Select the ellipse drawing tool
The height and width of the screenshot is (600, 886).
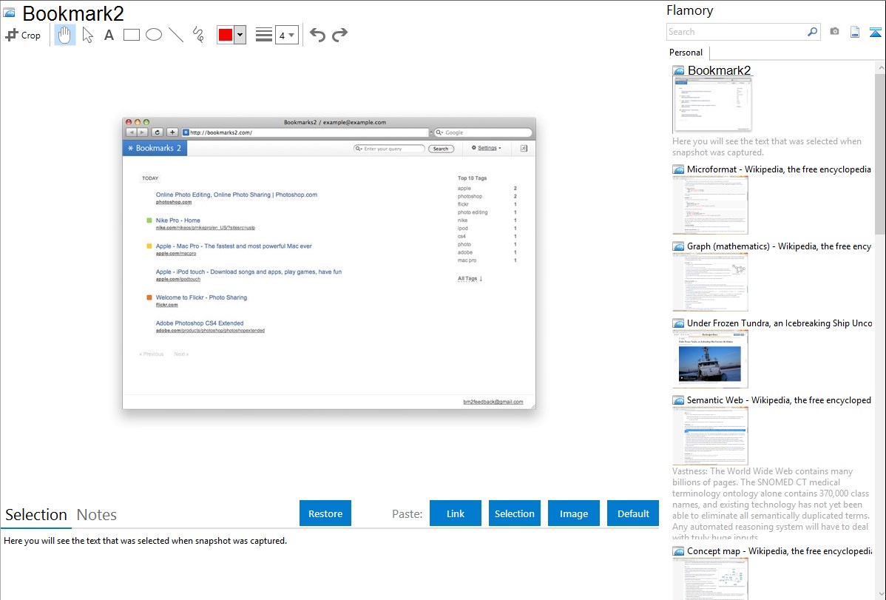154,35
